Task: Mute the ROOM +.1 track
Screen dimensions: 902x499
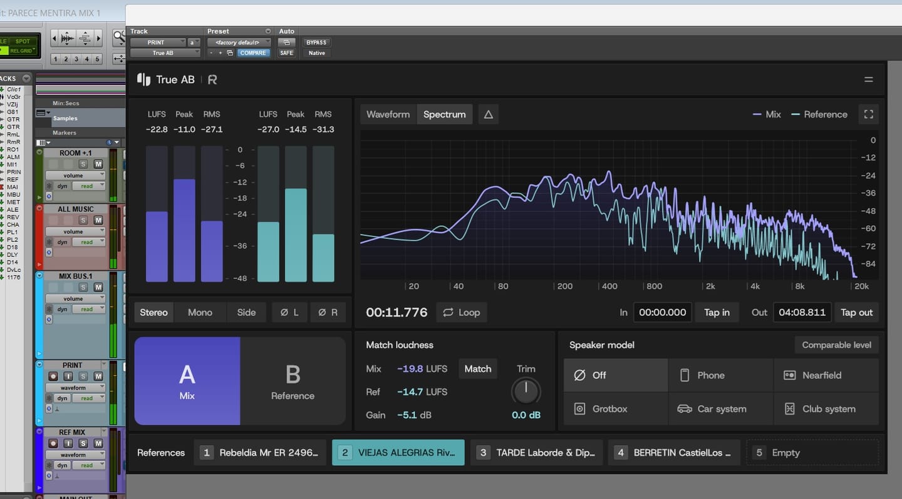Action: 98,164
